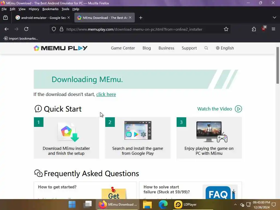Open the Edit menu
Screen dimensions: 280x210
click(x=13, y=9)
